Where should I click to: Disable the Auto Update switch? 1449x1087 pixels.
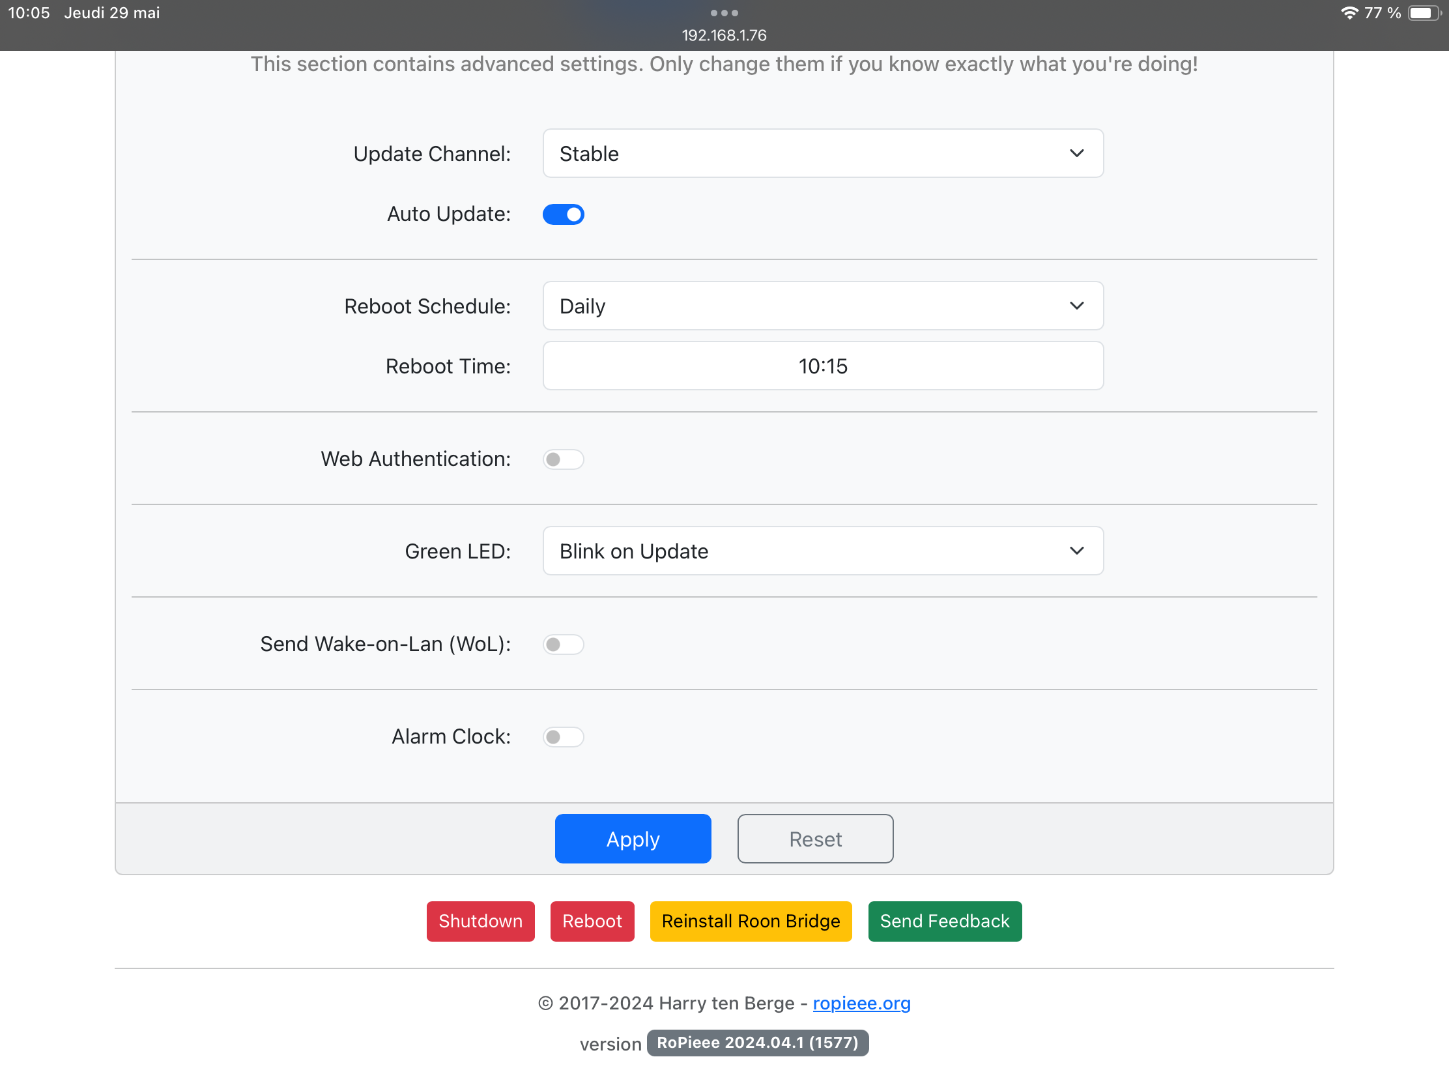coord(564,214)
